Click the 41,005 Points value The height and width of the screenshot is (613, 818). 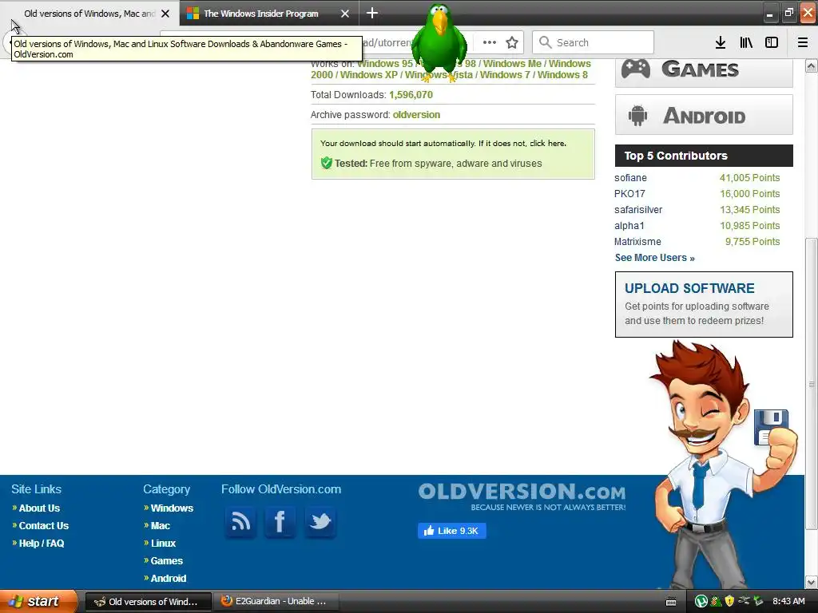click(x=749, y=178)
